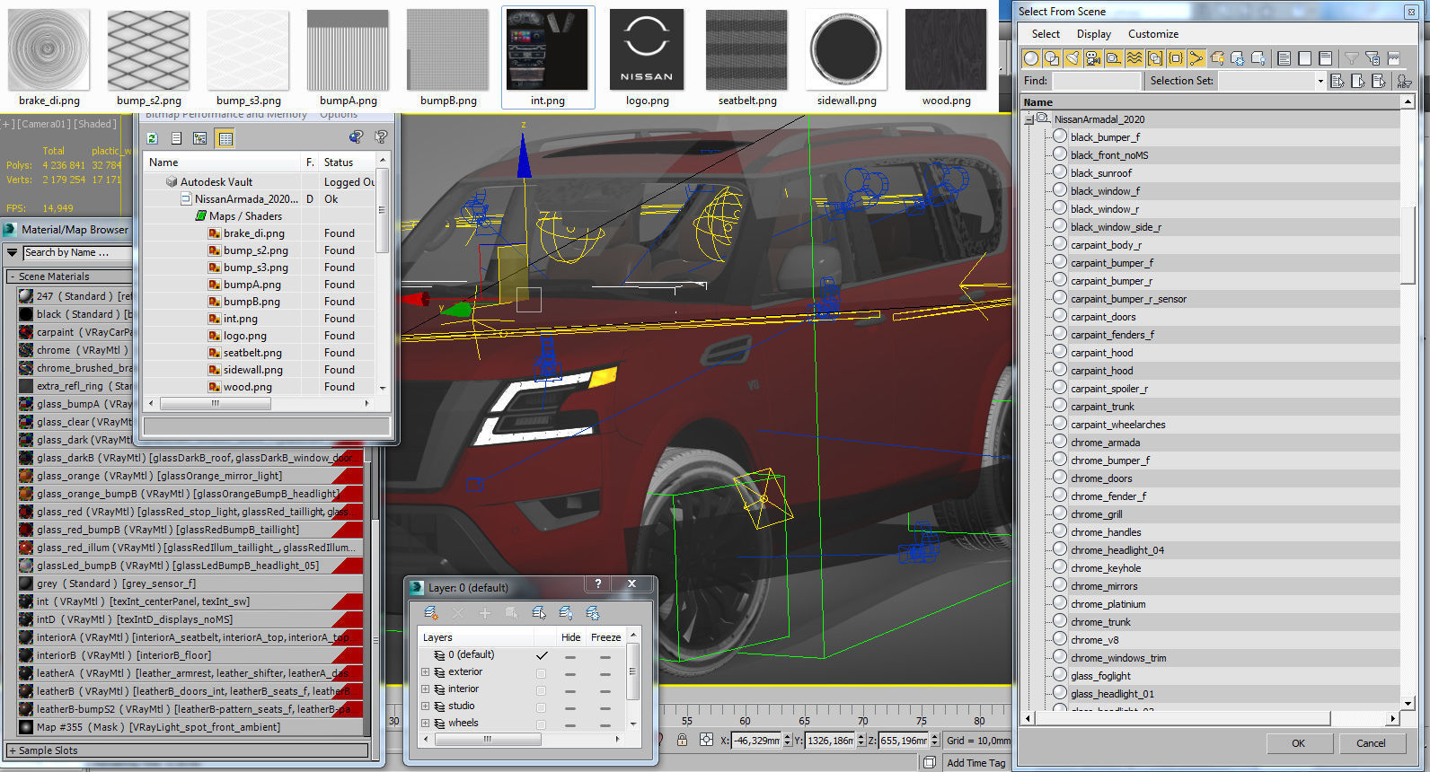Screen dimensions: 1430x772
Task: Click the Hide column header in Layer dialog
Action: (x=571, y=637)
